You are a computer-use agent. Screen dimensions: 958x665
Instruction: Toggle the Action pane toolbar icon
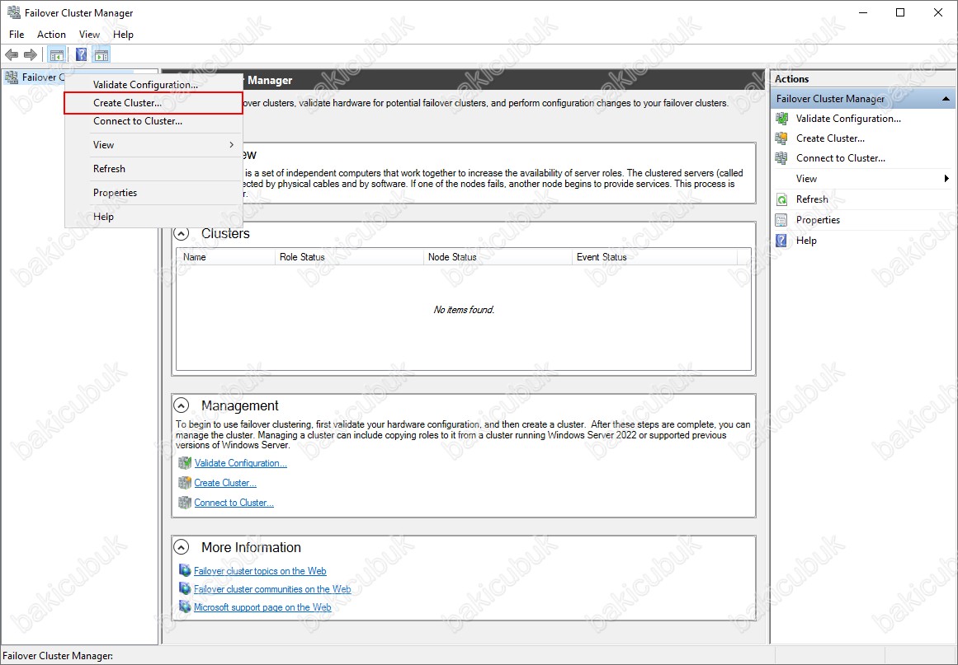[x=101, y=55]
